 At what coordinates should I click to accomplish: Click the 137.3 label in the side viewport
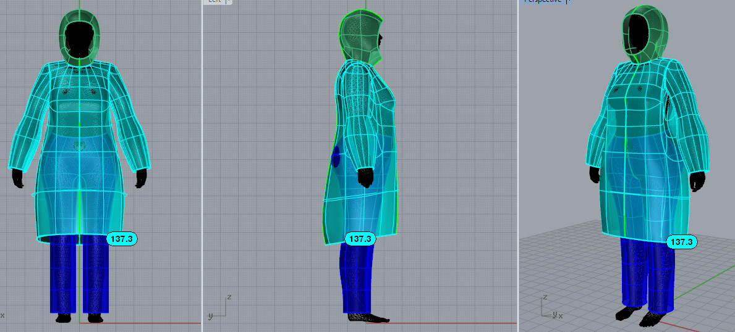point(360,239)
